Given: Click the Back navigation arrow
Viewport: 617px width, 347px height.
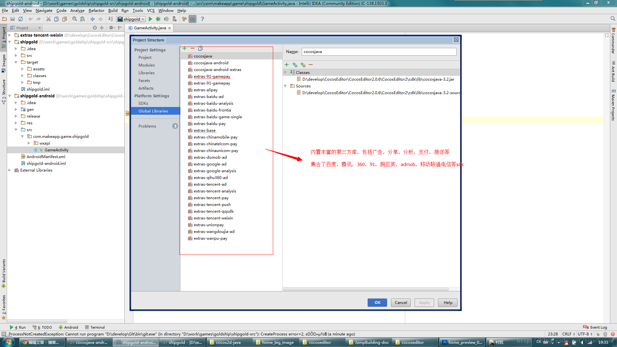Looking at the screenshot, I should pyautogui.click(x=93, y=19).
